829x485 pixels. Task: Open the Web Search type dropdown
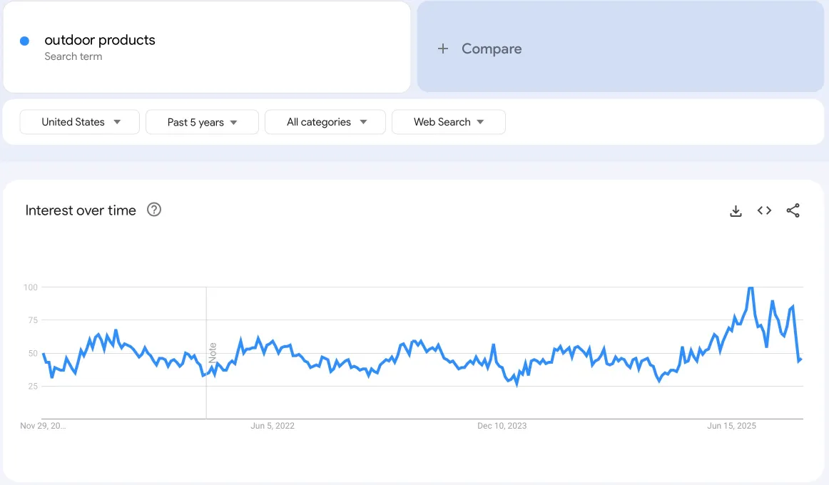tap(448, 122)
